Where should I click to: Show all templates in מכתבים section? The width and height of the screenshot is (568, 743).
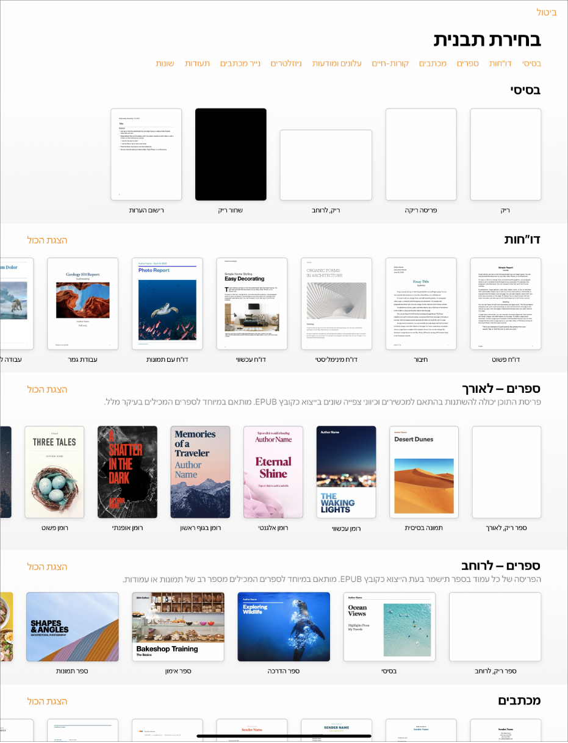click(x=47, y=702)
